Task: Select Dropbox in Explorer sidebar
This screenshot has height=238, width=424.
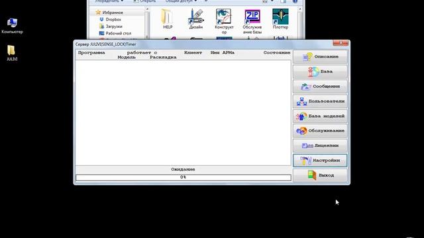Action: (113, 19)
